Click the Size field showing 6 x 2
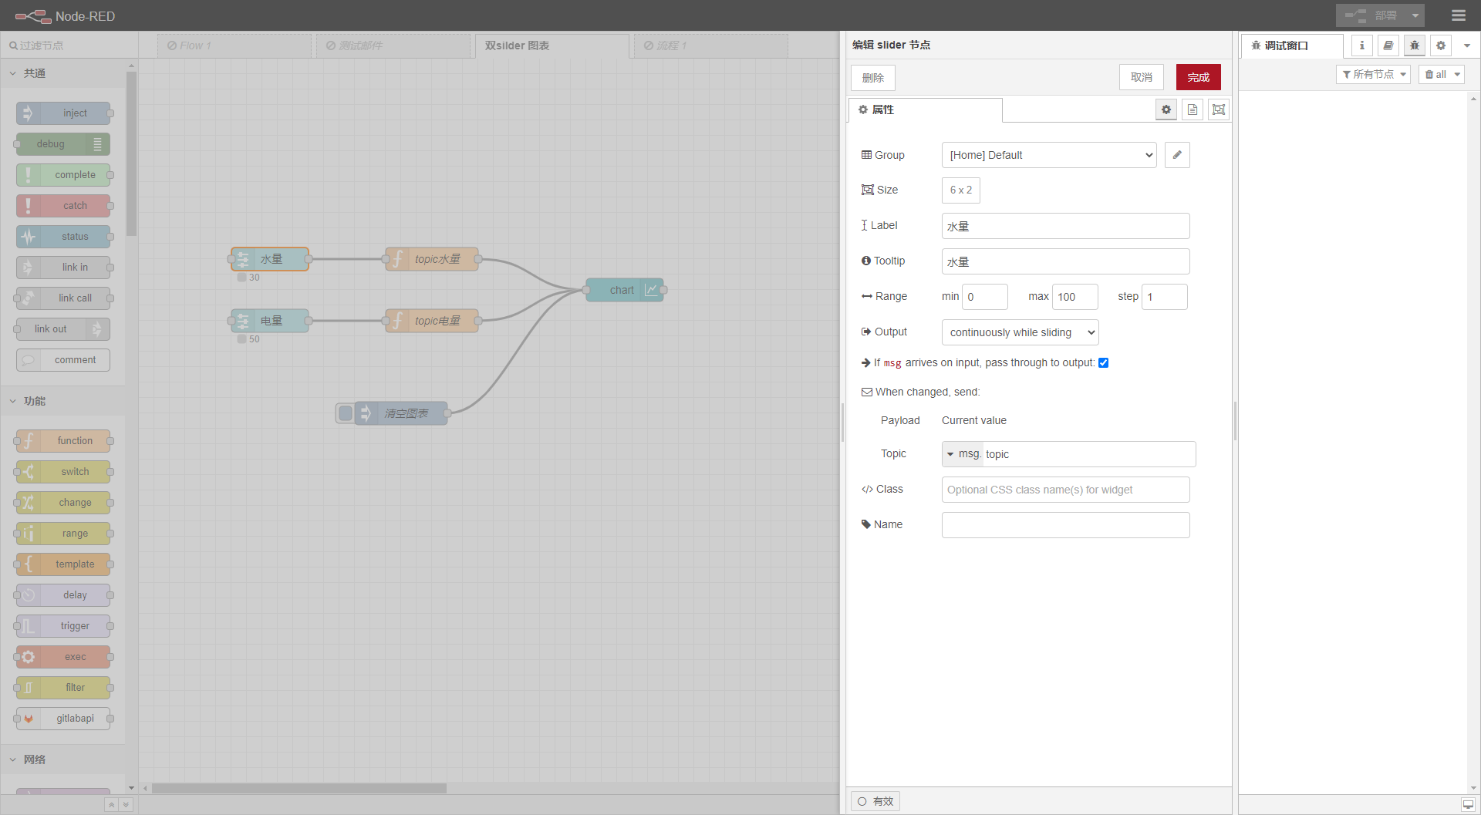This screenshot has width=1481, height=815. [960, 190]
